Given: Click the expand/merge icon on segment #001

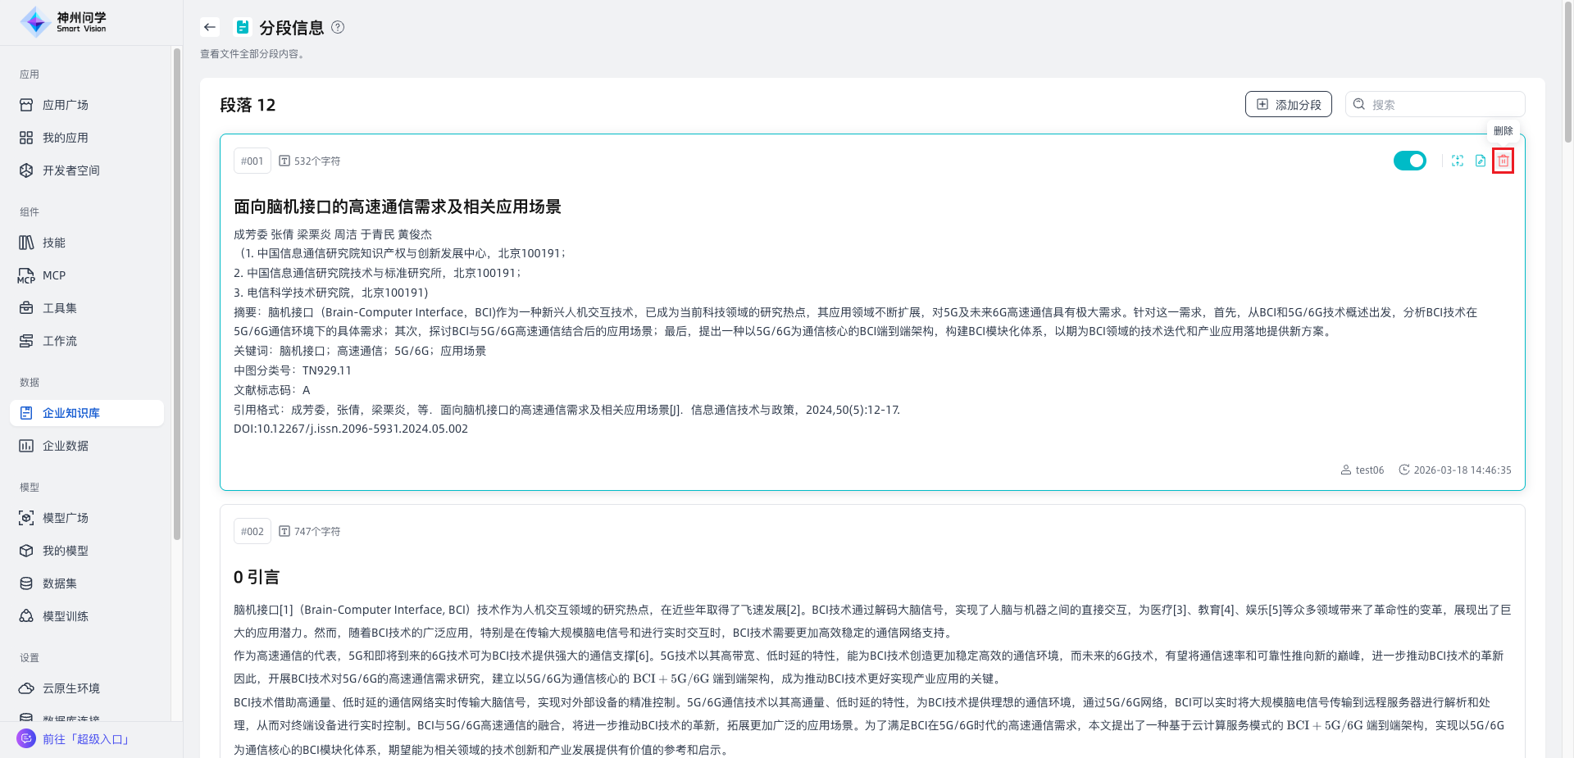Looking at the screenshot, I should tap(1458, 161).
